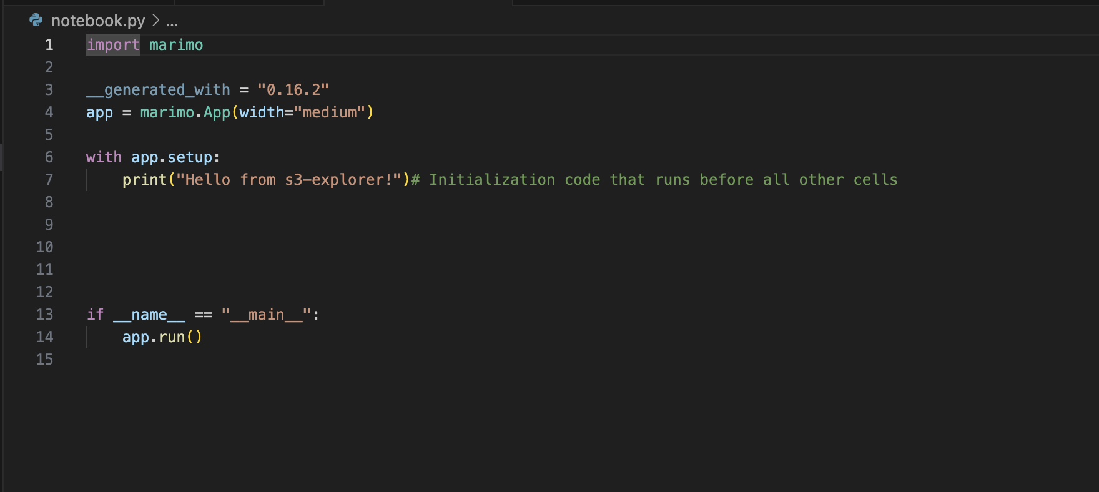The image size is (1099, 492).
Task: Click the "0.16.2" version string
Action: pos(293,90)
